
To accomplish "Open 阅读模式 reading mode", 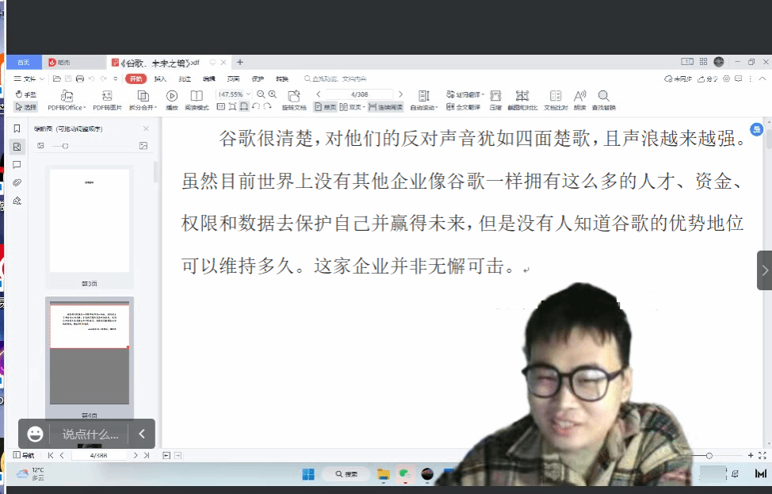I will pyautogui.click(x=197, y=95).
